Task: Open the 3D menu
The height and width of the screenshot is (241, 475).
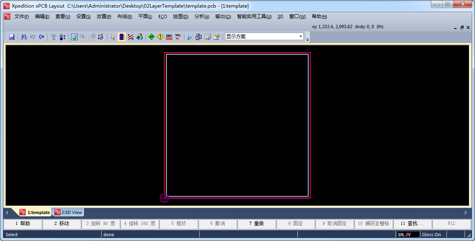Action: pyautogui.click(x=280, y=16)
